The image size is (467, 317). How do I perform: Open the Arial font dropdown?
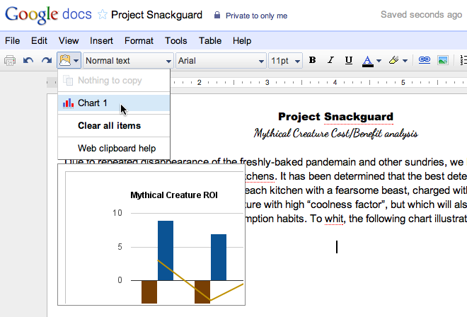221,61
